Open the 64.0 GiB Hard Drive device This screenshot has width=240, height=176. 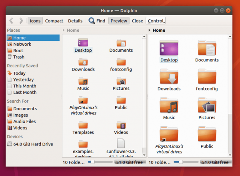(x=33, y=144)
